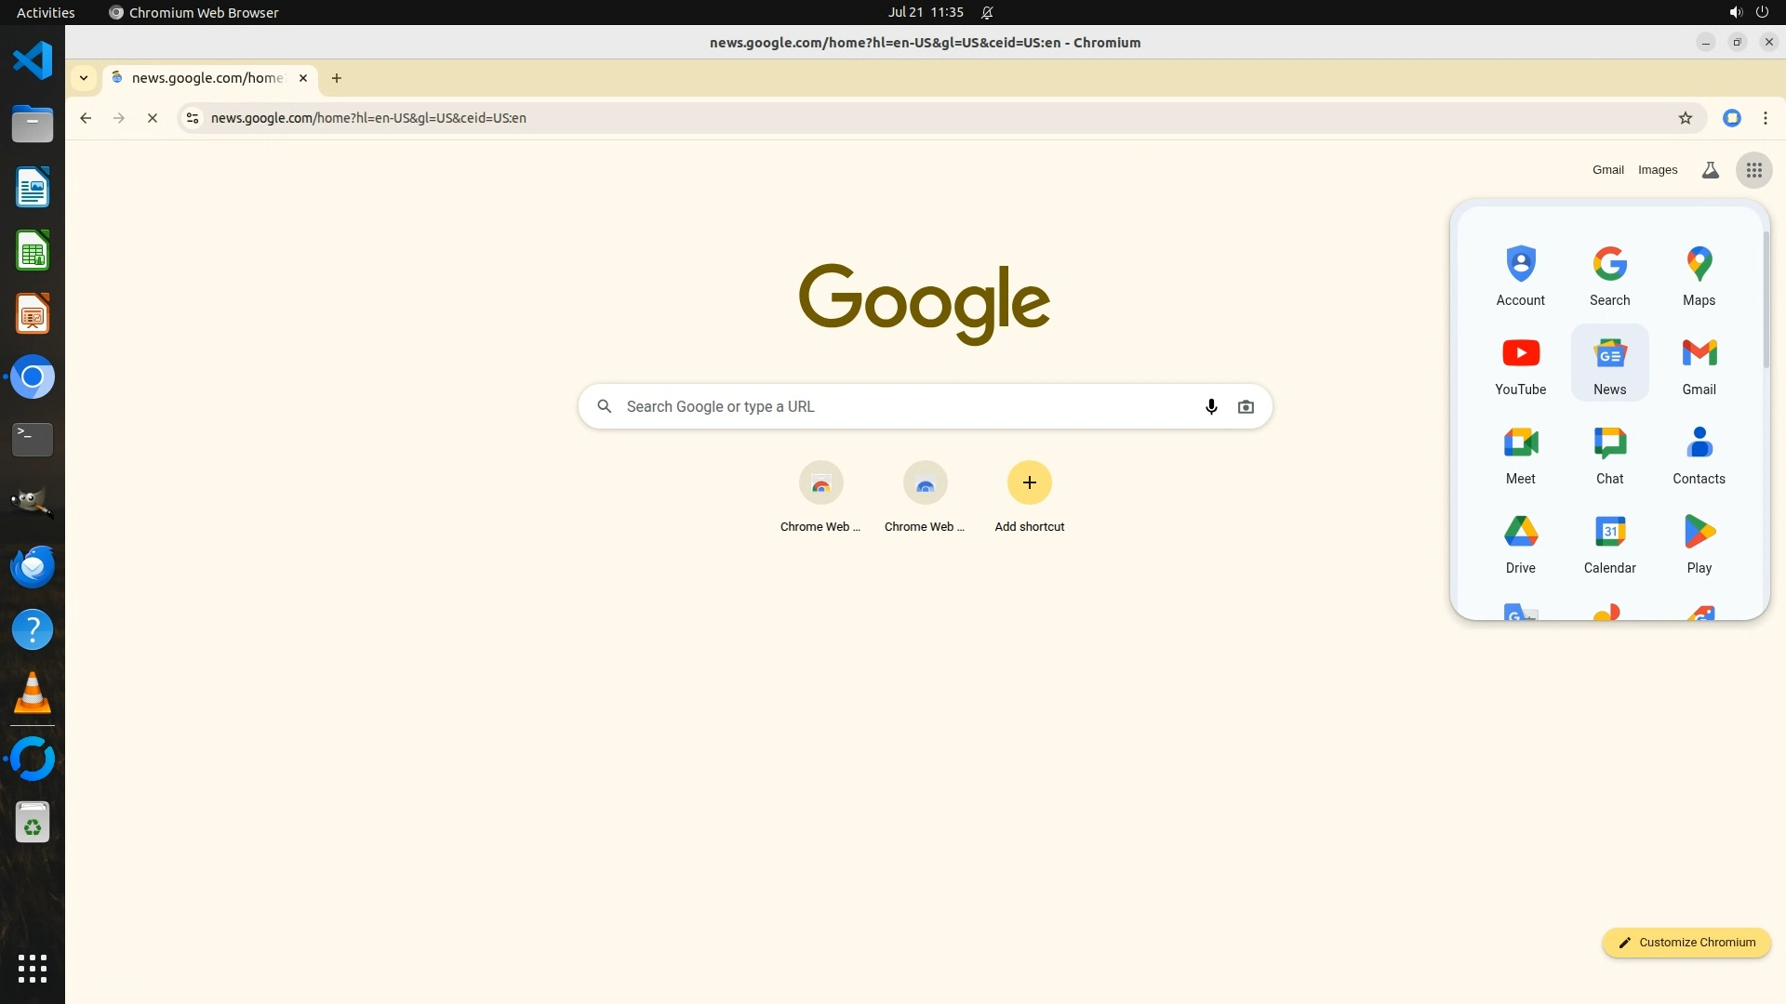
Task: Open Google Maps app icon
Action: pyautogui.click(x=1699, y=274)
